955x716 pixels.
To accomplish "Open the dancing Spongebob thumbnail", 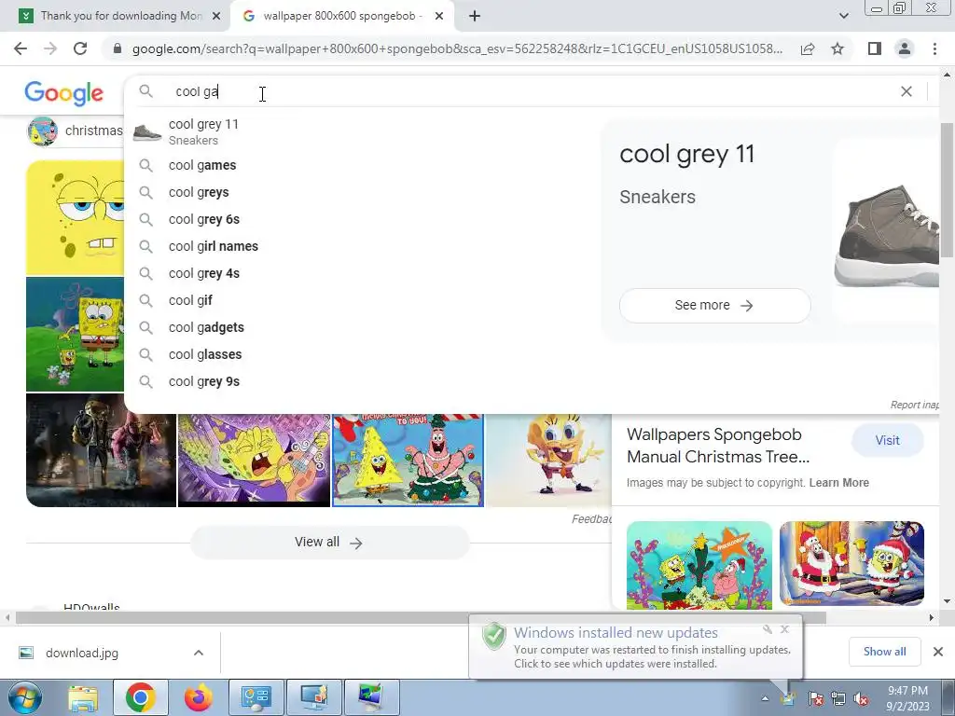I will (x=548, y=461).
